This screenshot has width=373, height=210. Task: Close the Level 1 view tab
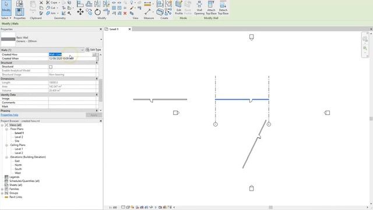129,29
